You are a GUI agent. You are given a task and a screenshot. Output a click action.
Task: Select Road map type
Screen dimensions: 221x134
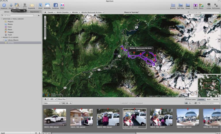point(208,99)
